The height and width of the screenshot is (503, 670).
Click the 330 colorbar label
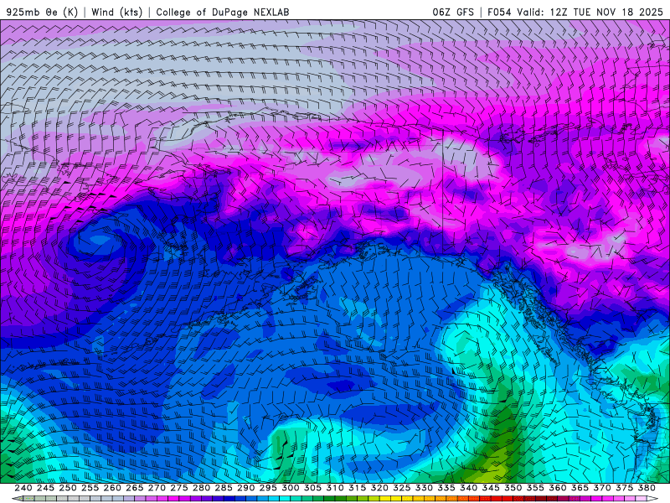click(424, 488)
